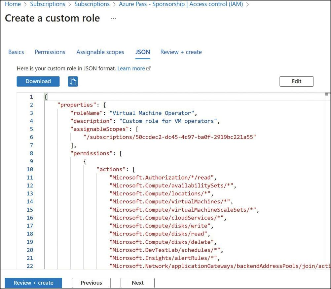Click Microsoft.Compute/locations/* entry
The image size is (331, 289).
pyautogui.click(x=160, y=193)
